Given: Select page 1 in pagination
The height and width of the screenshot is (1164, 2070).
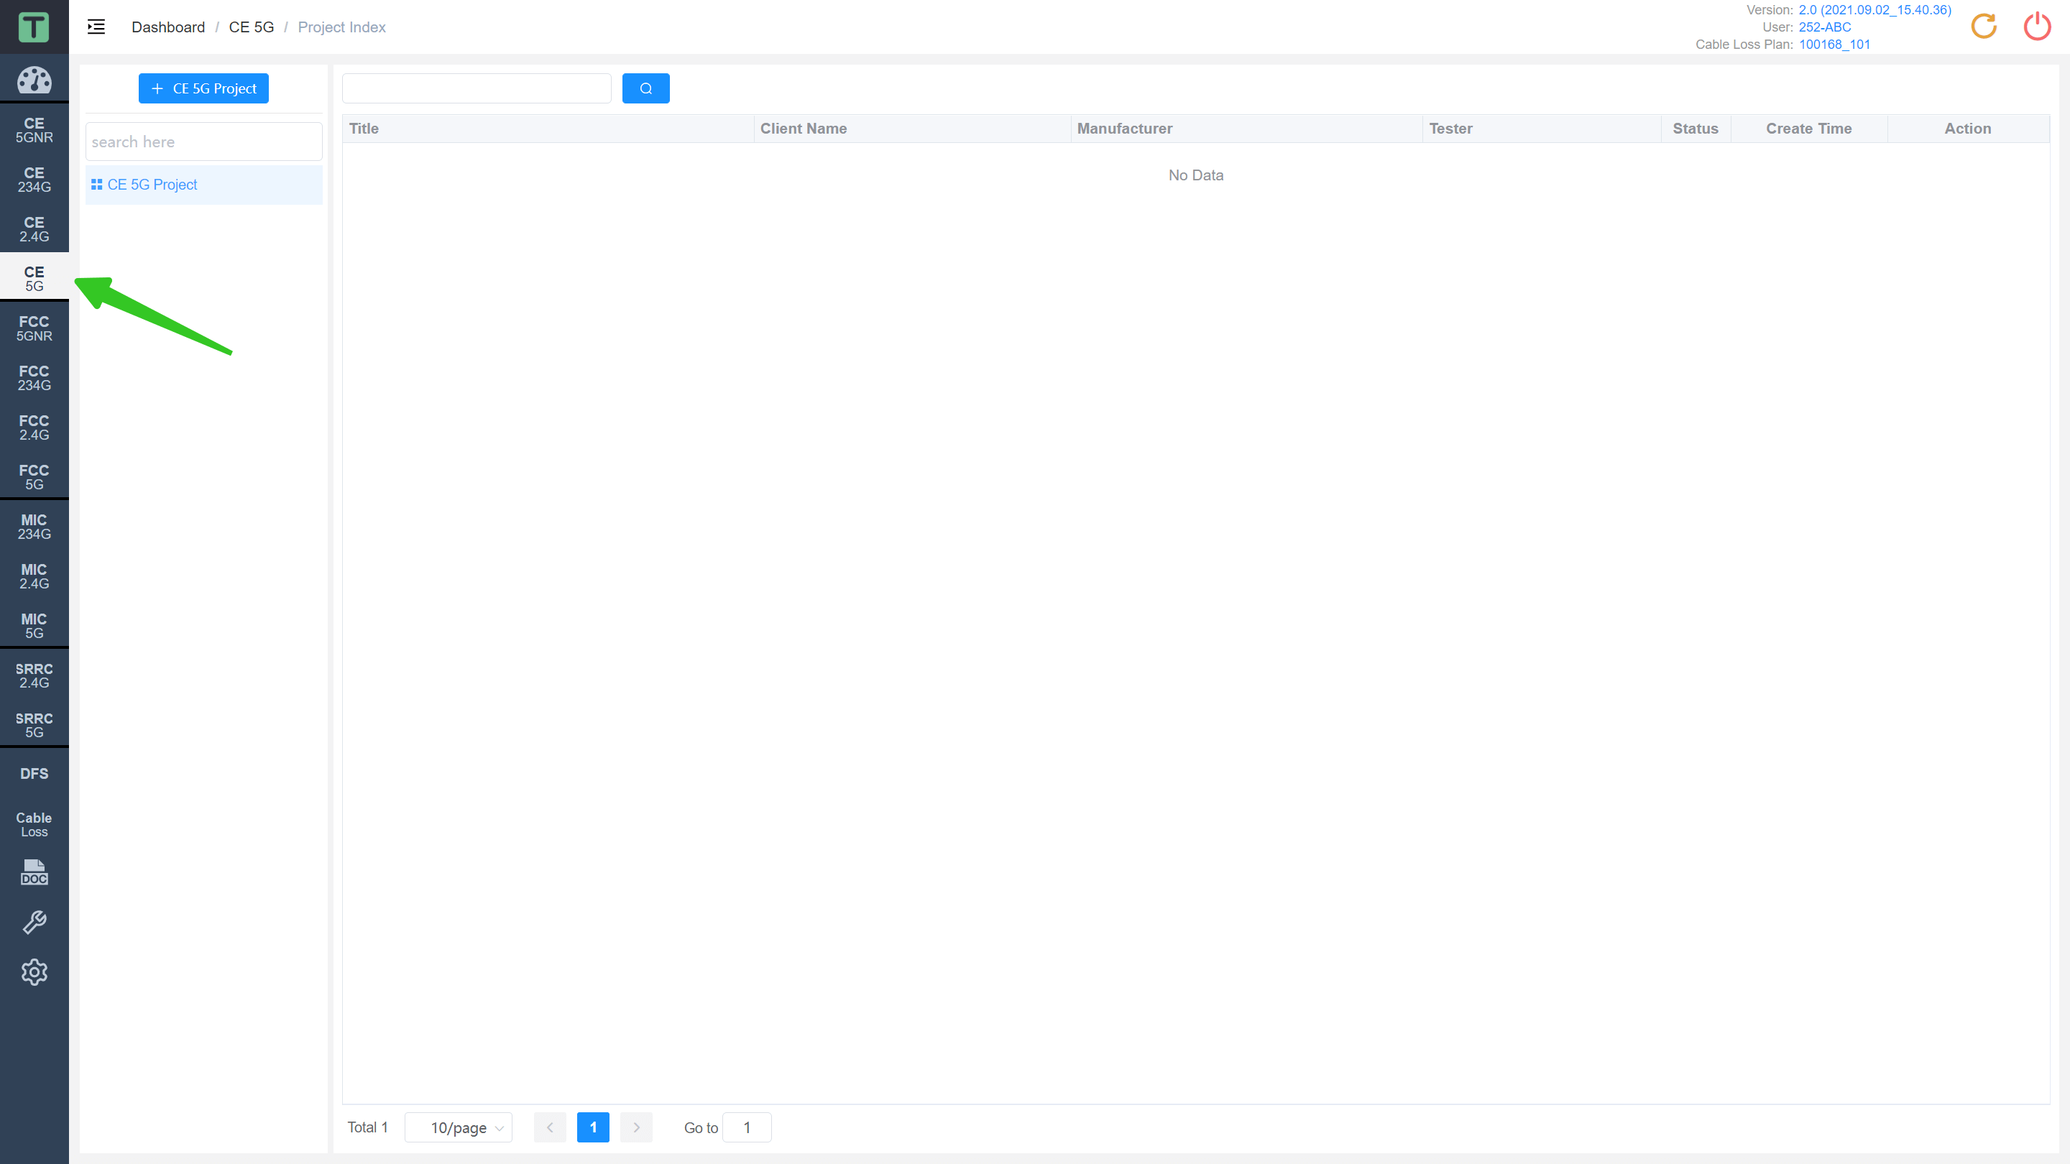Looking at the screenshot, I should coord(593,1127).
